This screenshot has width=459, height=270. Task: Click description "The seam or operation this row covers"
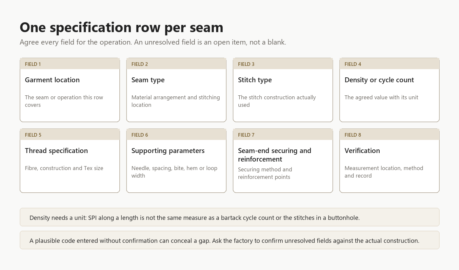64,101
